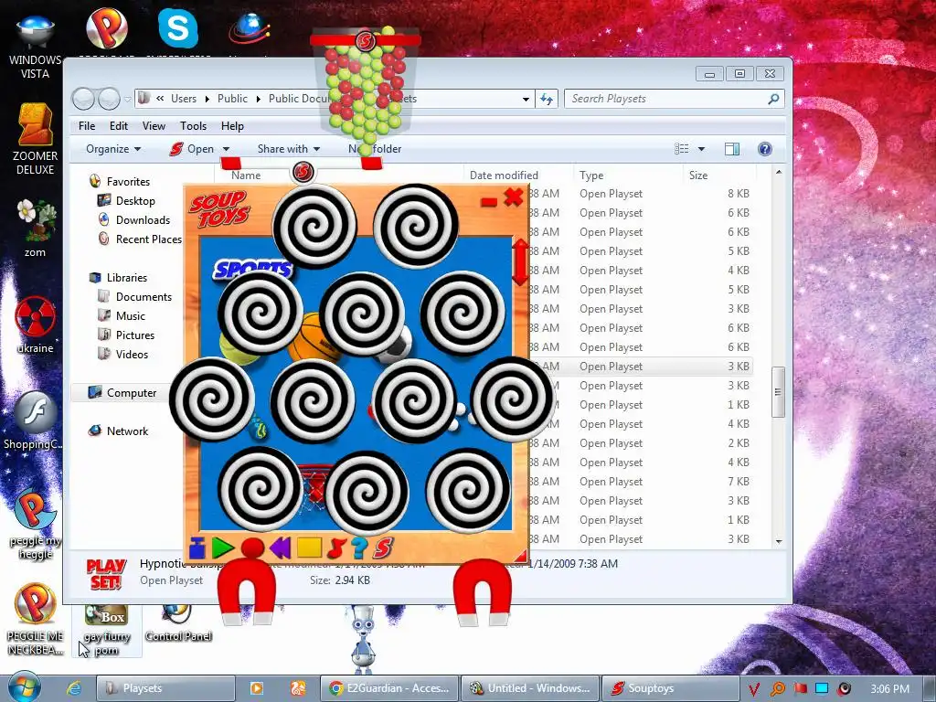Close the Souptoys toybox with the red X
Screen dimensions: 936x702
[x=514, y=197]
